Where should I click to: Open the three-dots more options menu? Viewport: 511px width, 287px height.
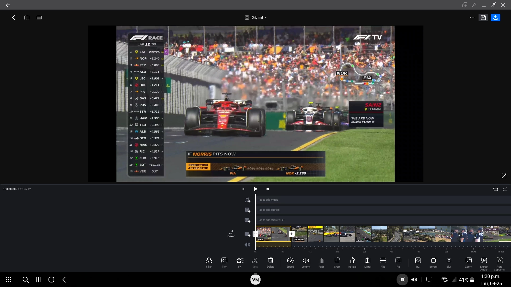click(x=472, y=18)
